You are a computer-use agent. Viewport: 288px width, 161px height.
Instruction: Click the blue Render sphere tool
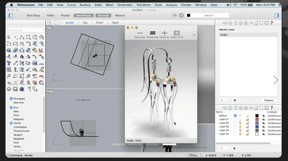pyautogui.click(x=22, y=89)
